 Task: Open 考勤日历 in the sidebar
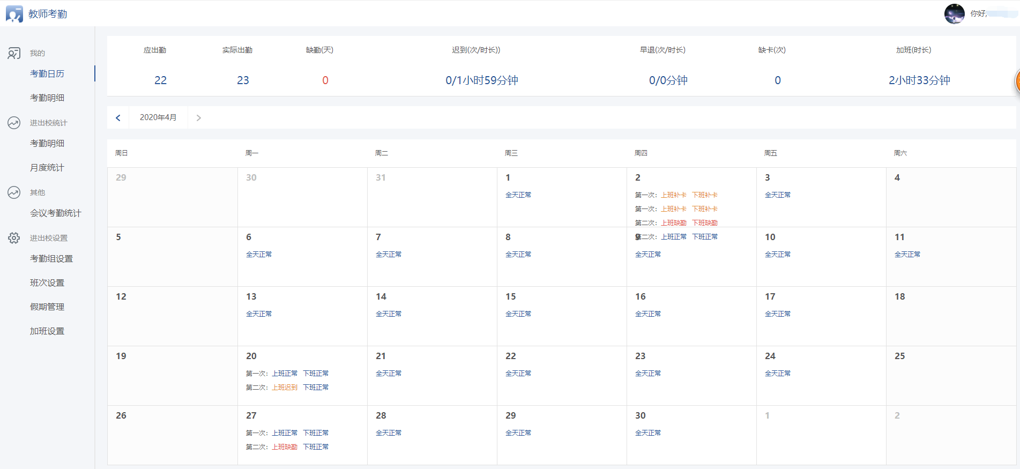47,73
